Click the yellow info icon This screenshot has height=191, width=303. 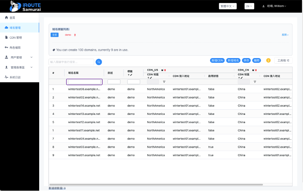coord(268,60)
